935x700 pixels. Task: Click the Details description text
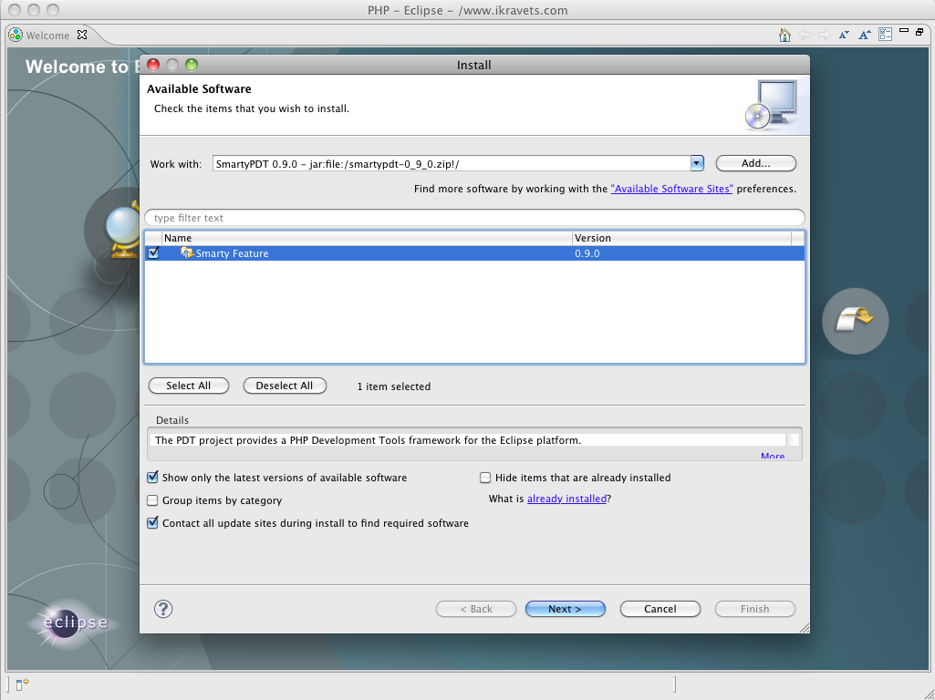(368, 440)
